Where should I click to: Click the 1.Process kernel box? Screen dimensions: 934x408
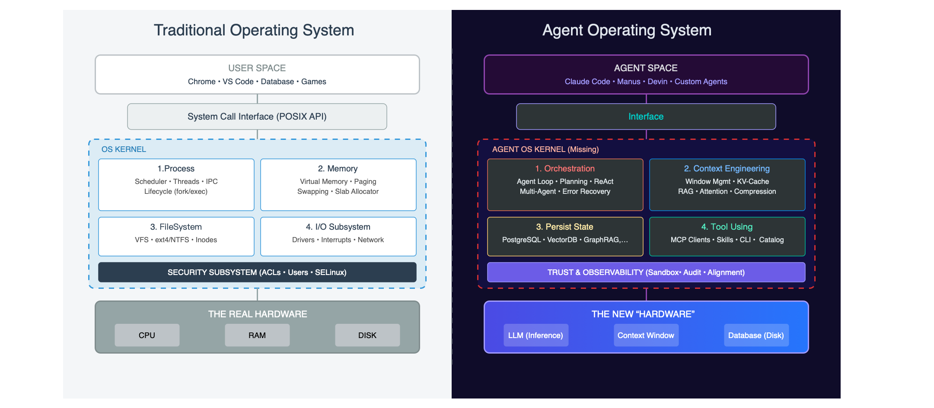tap(176, 184)
